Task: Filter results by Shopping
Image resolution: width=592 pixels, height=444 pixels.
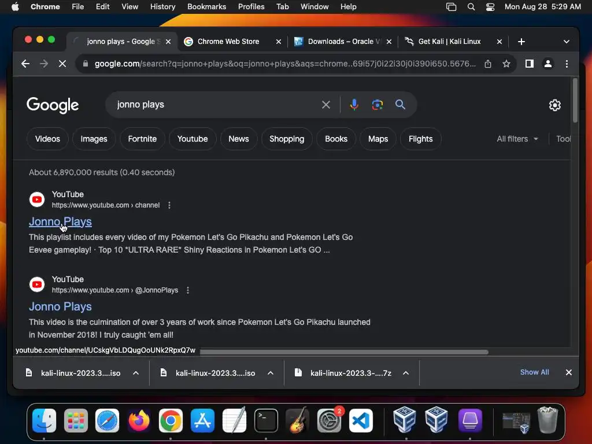Action: click(287, 139)
